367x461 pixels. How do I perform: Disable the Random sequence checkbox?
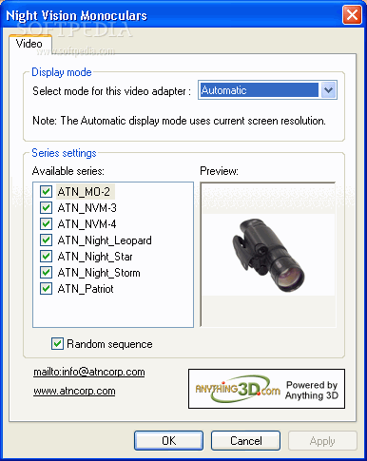57,344
